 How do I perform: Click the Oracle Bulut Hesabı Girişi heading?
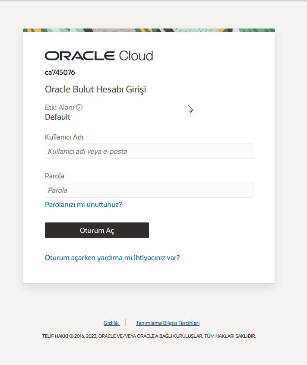click(95, 90)
